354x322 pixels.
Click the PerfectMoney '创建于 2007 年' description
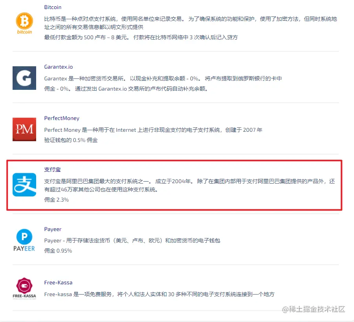[x=153, y=130]
